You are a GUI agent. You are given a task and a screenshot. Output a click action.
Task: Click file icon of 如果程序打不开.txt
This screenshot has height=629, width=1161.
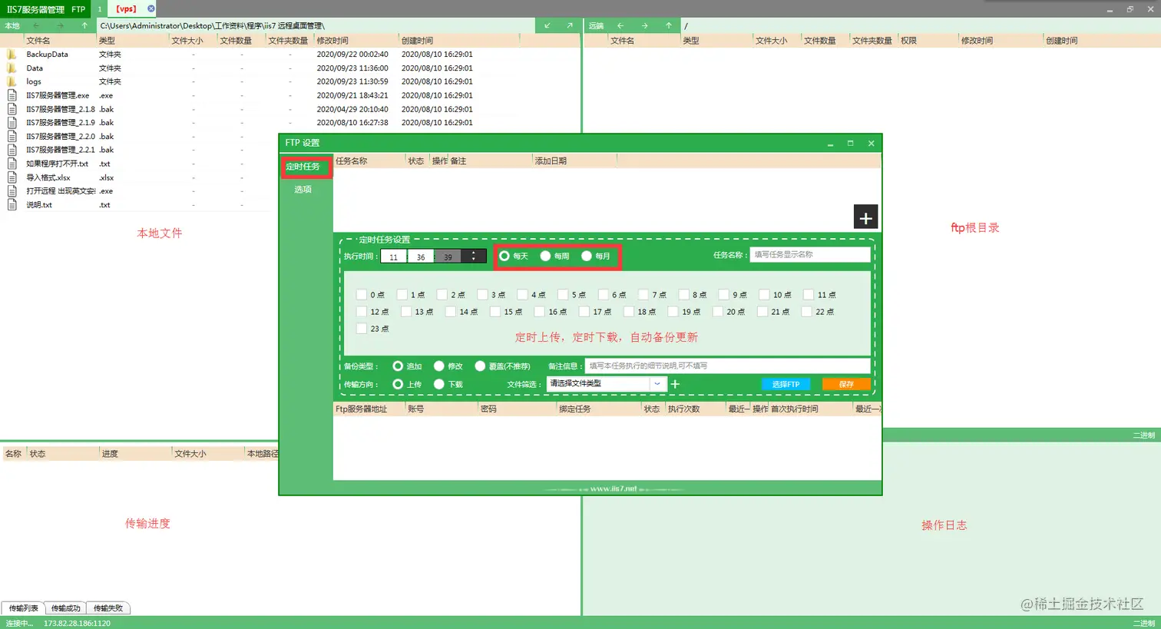[12, 164]
